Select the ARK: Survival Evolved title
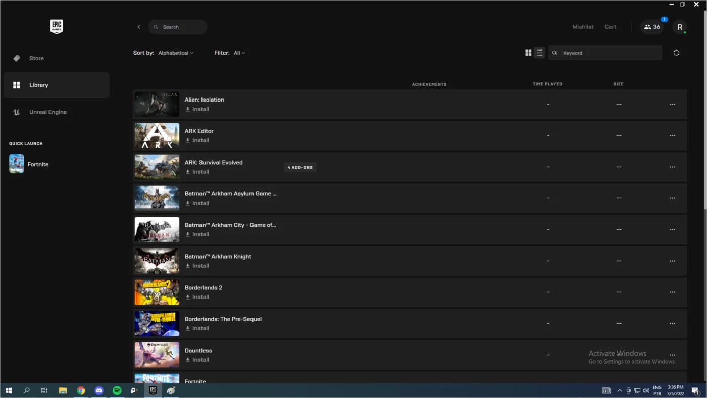This screenshot has width=707, height=398. (214, 162)
